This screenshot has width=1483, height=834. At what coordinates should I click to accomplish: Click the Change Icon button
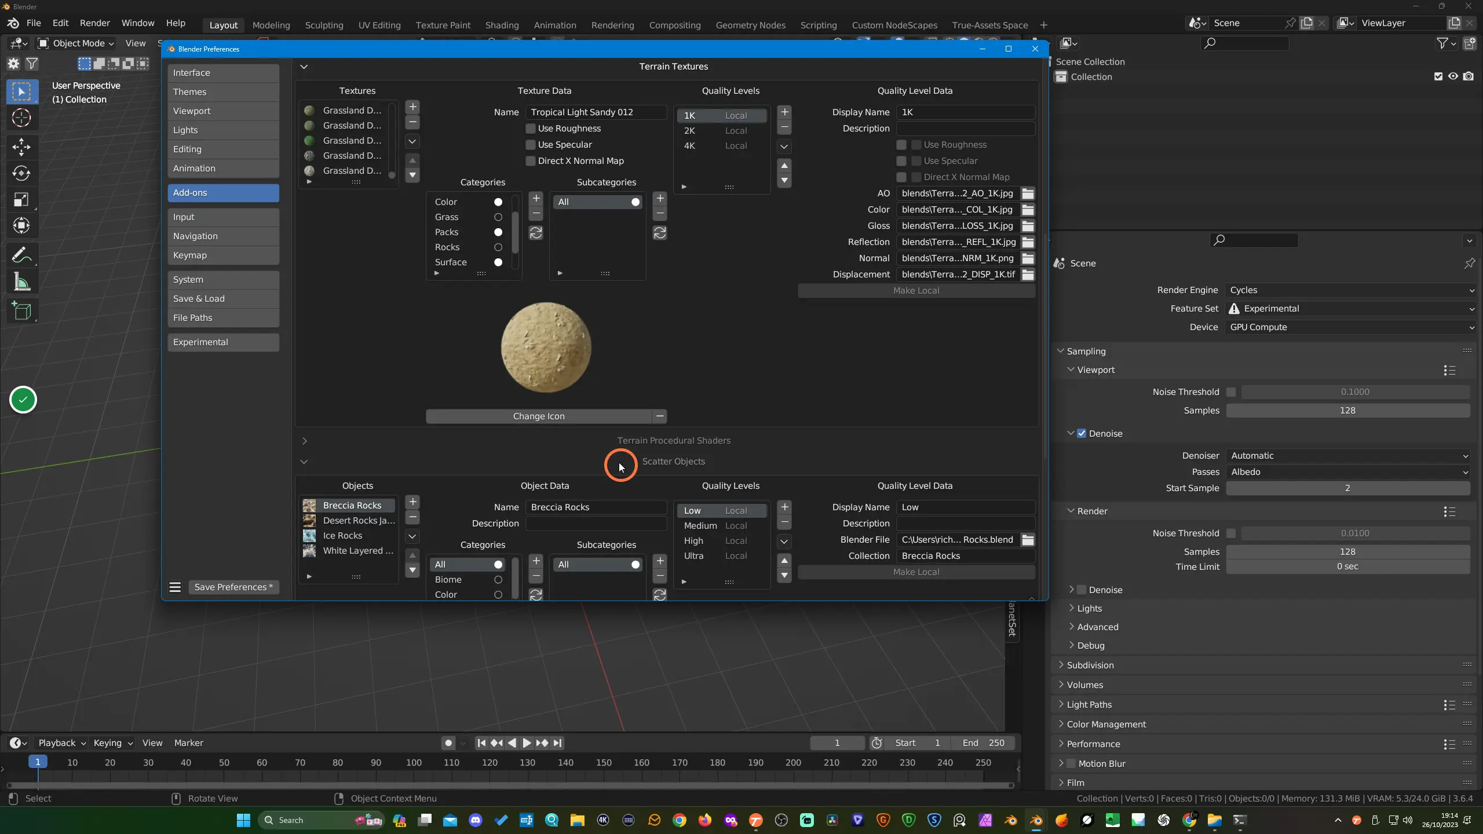point(538,416)
